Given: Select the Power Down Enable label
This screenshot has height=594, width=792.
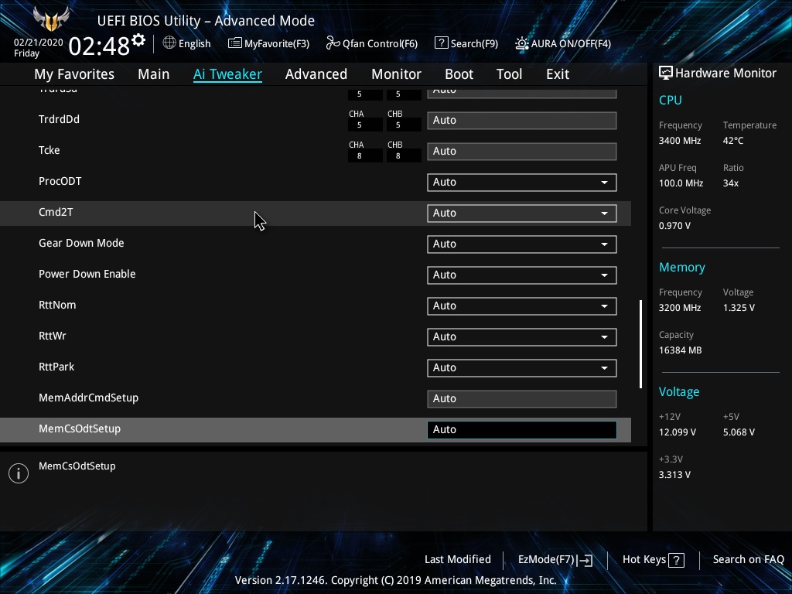Looking at the screenshot, I should (87, 274).
